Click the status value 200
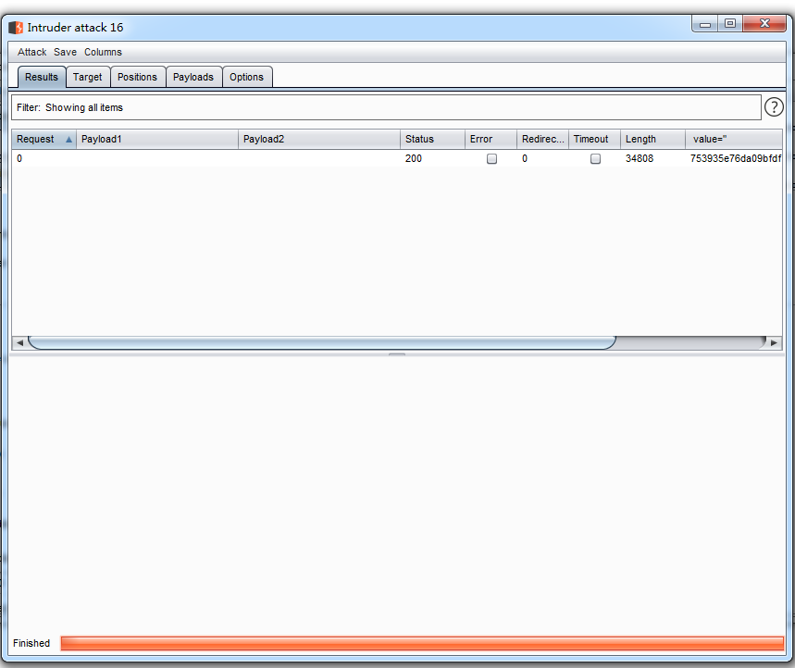This screenshot has width=795, height=668. (x=414, y=158)
